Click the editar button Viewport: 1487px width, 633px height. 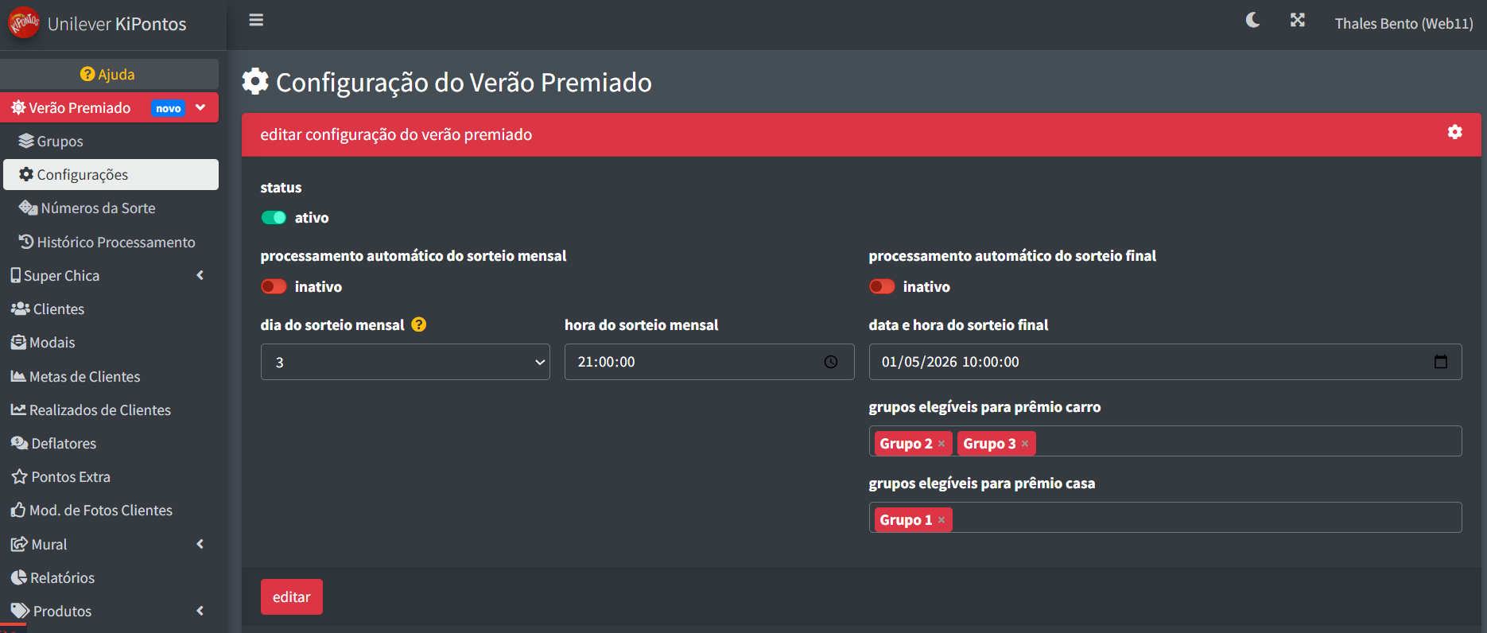click(x=291, y=597)
